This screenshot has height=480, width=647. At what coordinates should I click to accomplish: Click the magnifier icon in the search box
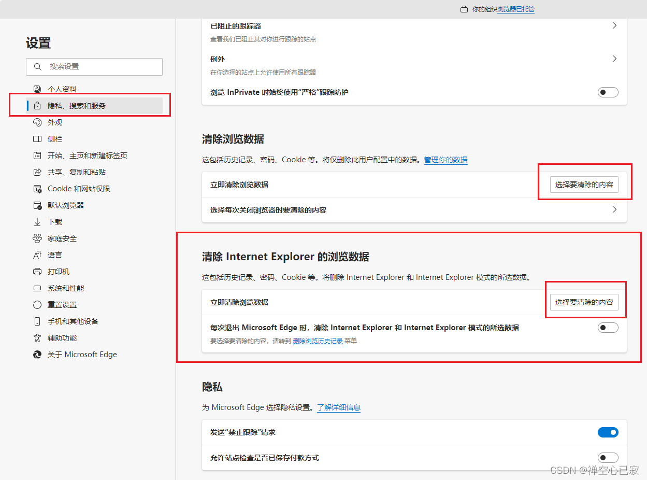pyautogui.click(x=38, y=67)
